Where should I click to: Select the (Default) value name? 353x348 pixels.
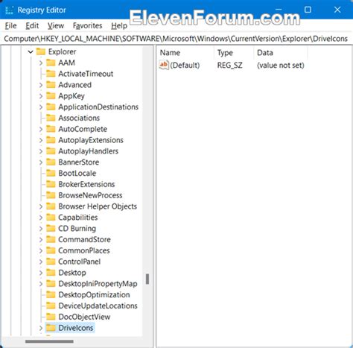click(185, 66)
